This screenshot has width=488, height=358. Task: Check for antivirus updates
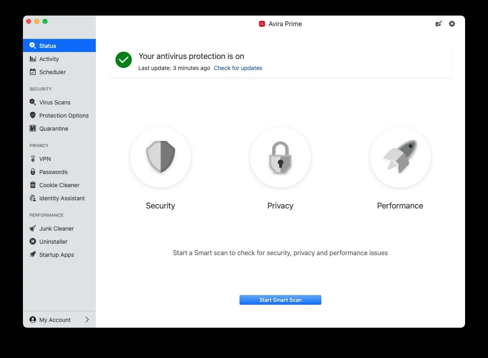coord(238,68)
